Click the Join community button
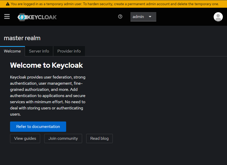227x165 pixels. 63,138
